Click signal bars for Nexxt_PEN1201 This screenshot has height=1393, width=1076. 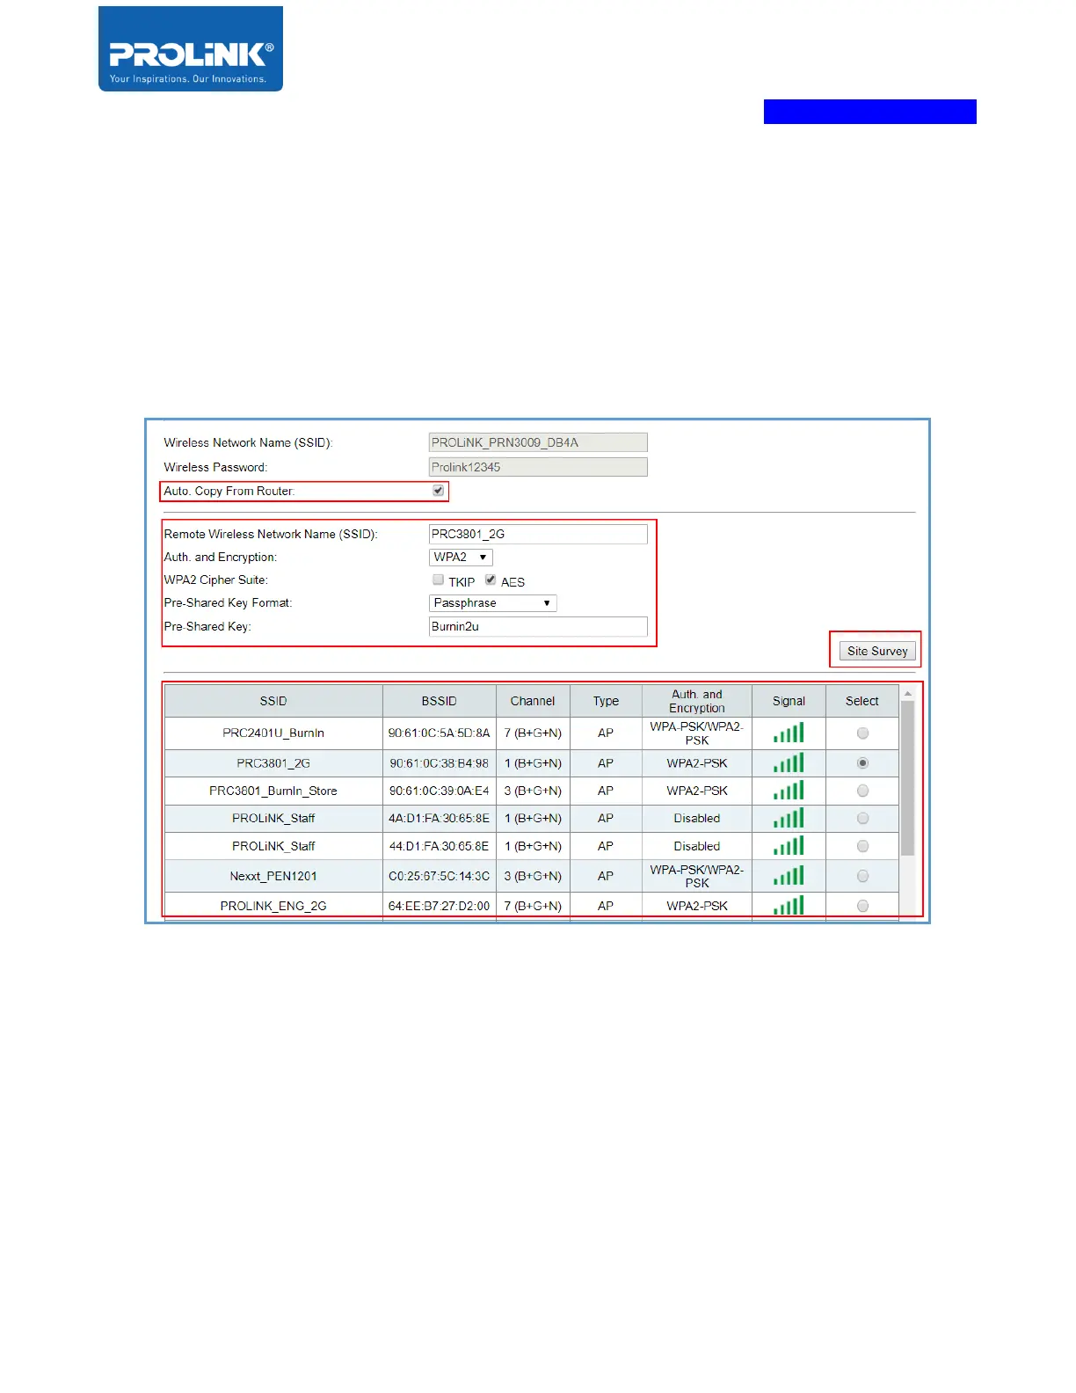(x=789, y=875)
